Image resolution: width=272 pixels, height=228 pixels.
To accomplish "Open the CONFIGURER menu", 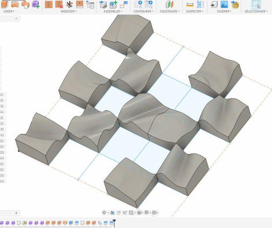I will coord(143,11).
